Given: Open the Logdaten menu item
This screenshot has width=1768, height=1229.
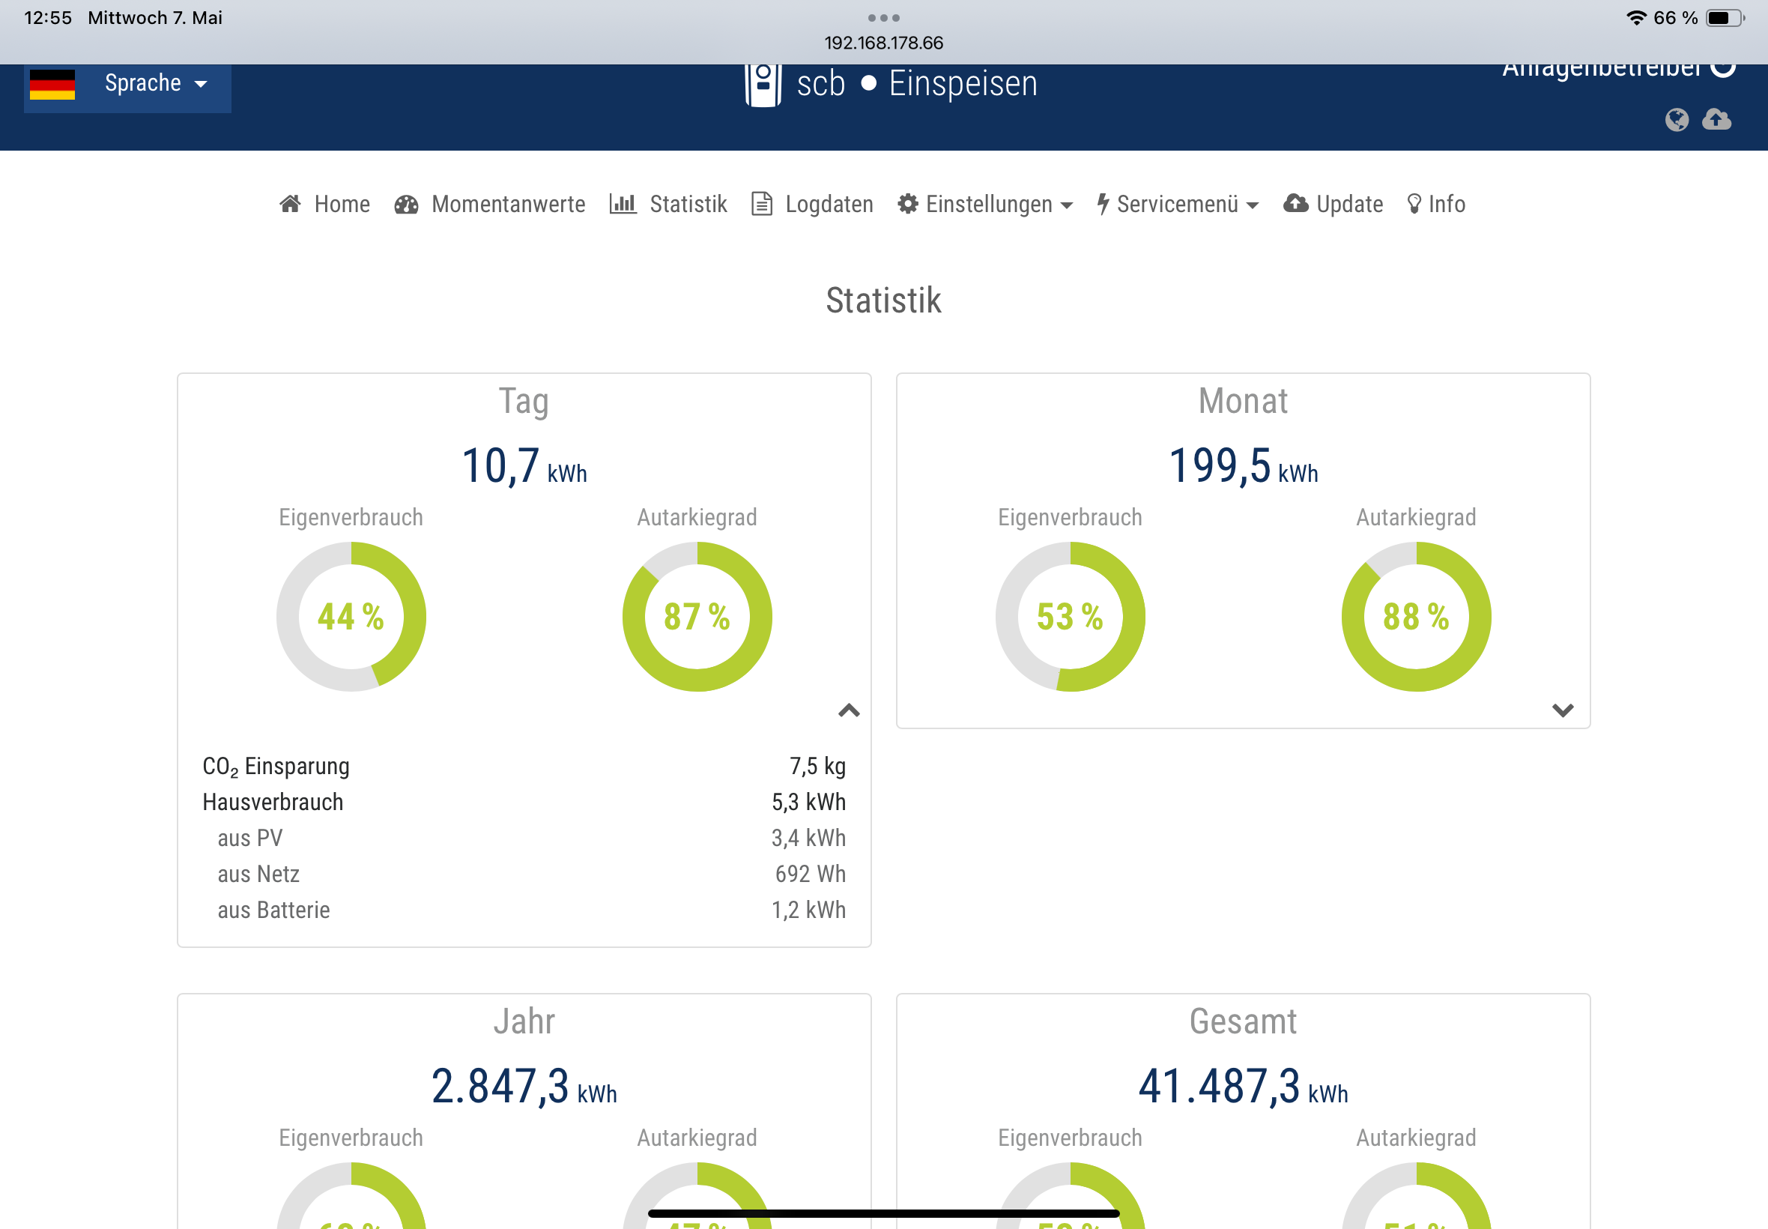Looking at the screenshot, I should pyautogui.click(x=829, y=204).
